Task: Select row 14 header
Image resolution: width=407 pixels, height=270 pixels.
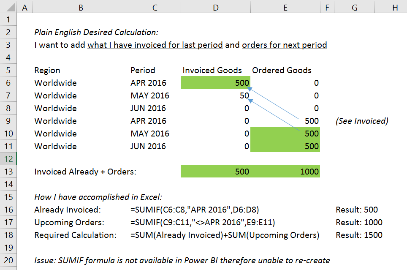Action: click(8, 184)
